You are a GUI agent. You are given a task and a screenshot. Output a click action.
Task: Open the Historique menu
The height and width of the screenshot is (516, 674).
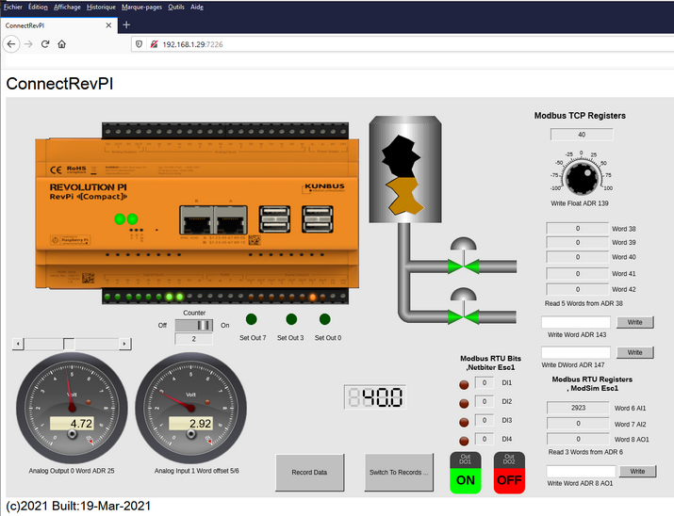pos(101,7)
